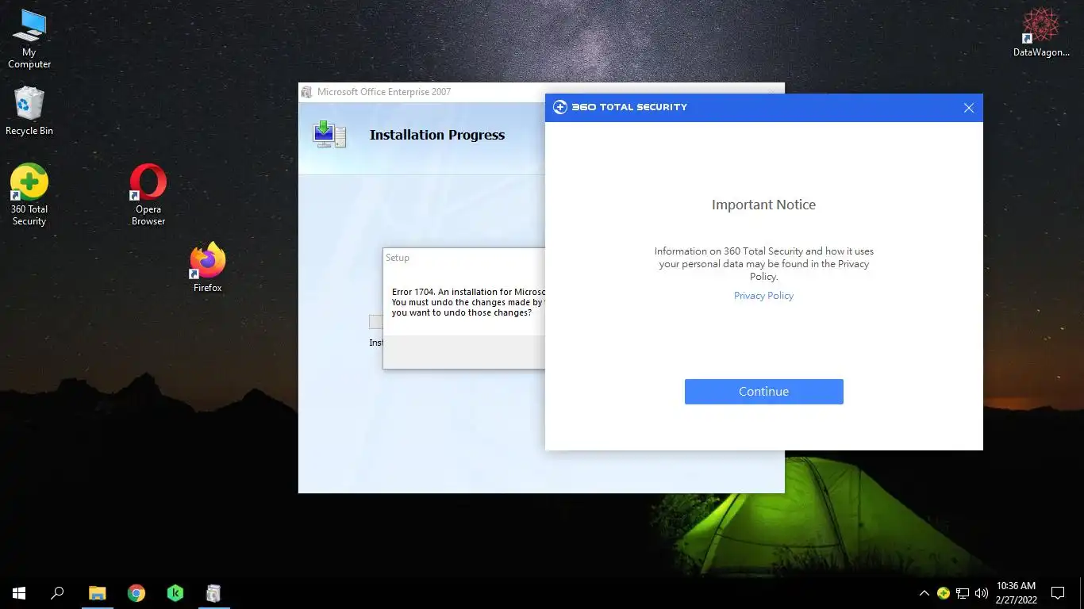Image resolution: width=1084 pixels, height=609 pixels.
Task: Show hidden system tray icons
Action: pos(924,593)
